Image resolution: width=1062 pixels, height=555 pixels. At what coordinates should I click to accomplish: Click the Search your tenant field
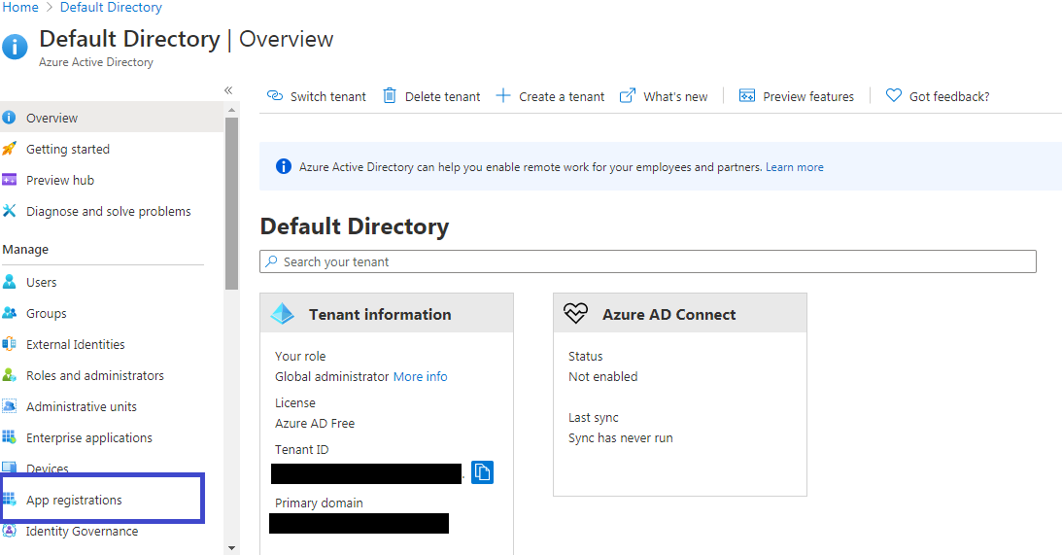point(648,261)
